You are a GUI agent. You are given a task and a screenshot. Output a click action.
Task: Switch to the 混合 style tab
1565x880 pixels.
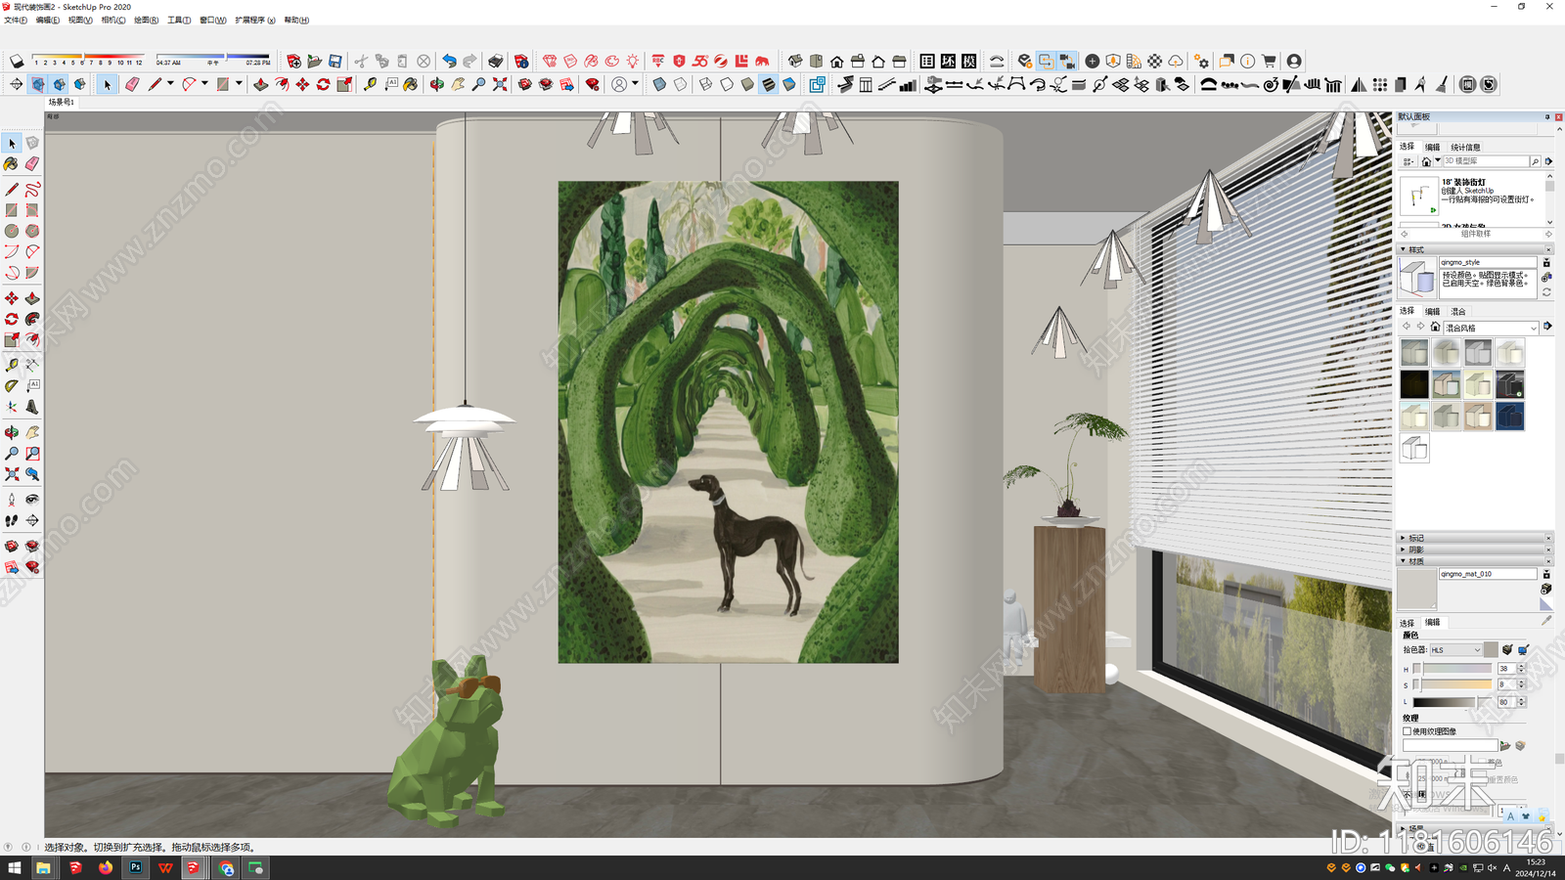coord(1458,312)
